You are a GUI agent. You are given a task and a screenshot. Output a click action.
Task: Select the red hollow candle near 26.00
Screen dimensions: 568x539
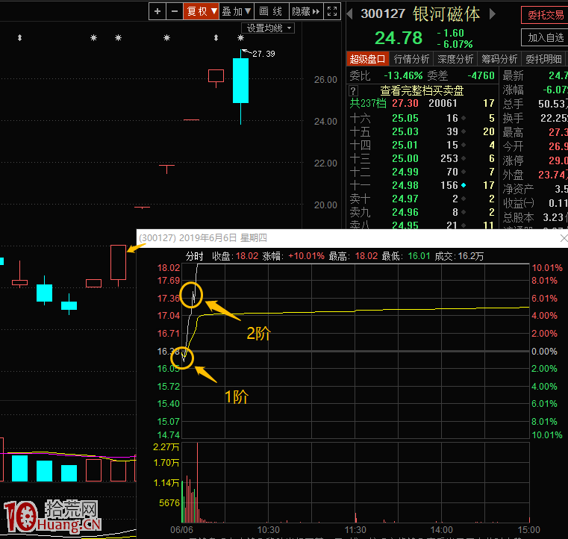pos(216,76)
